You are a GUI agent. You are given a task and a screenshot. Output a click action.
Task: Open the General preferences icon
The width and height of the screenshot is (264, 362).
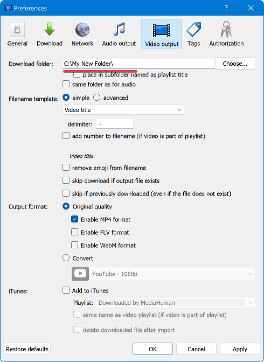tap(17, 30)
